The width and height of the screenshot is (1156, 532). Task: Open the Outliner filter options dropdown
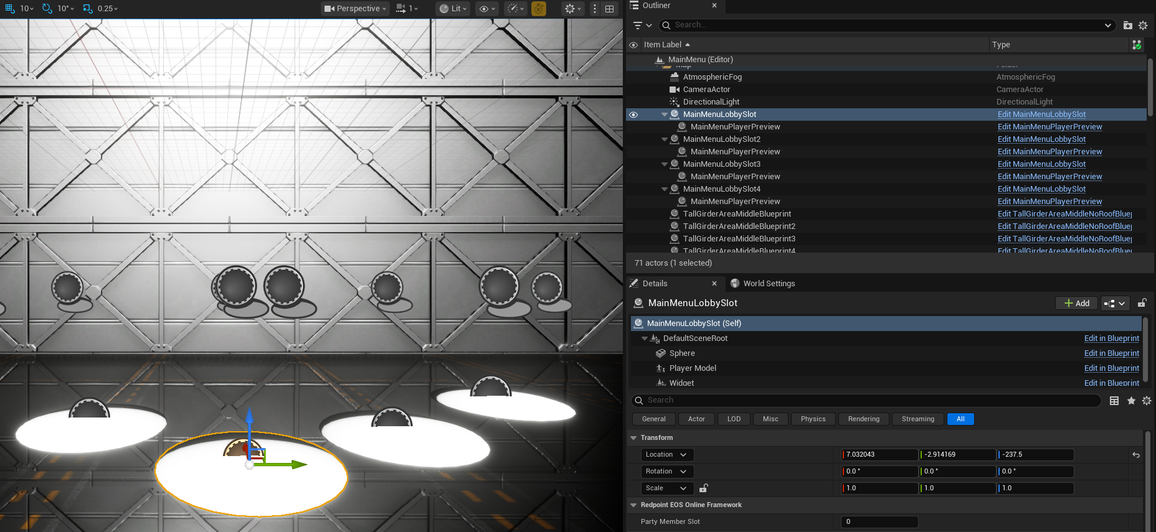642,26
